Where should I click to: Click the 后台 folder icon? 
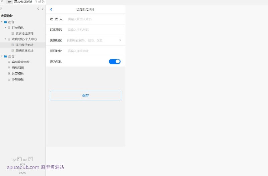[5, 56]
